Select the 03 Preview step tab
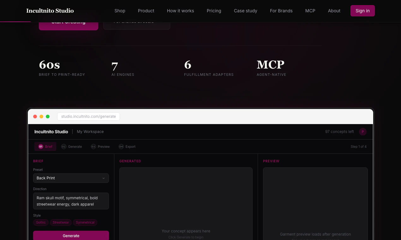The image size is (401, 240). pyautogui.click(x=100, y=147)
